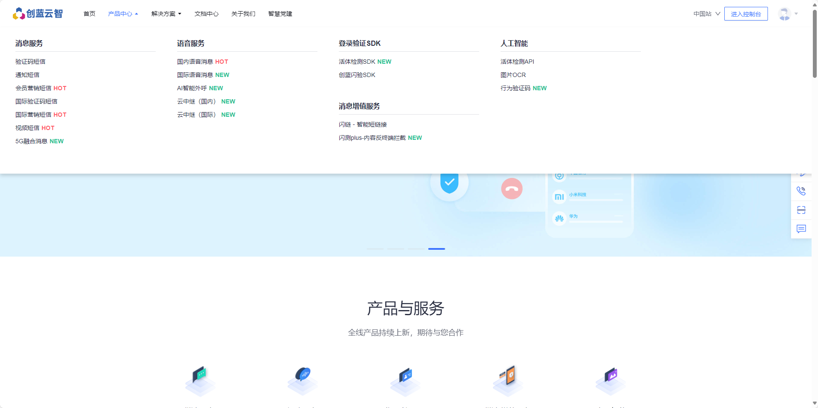Click the orange phone shield product icon
This screenshot has height=408, width=818.
click(508, 379)
